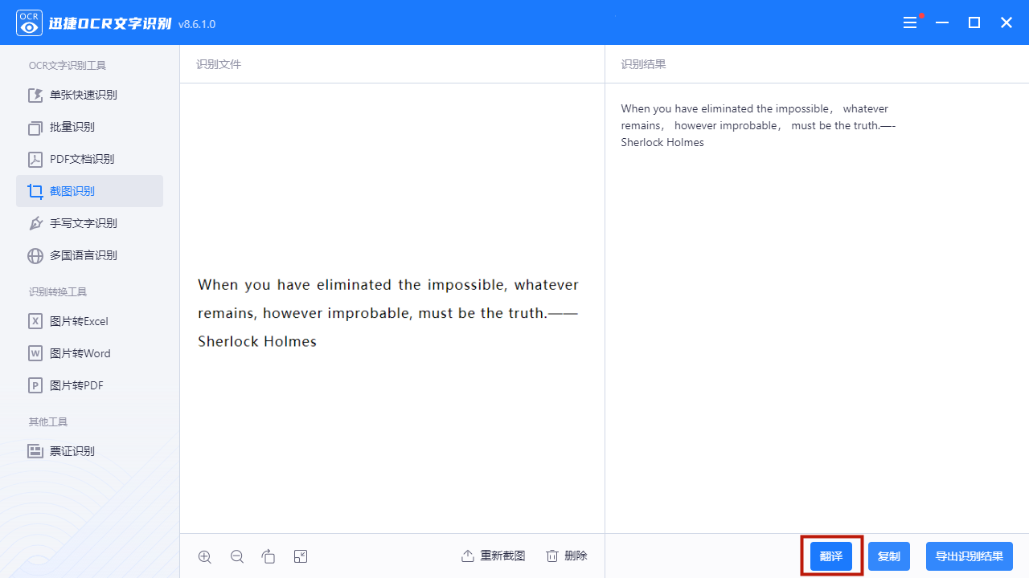Image resolution: width=1029 pixels, height=578 pixels.
Task: Select 单张快速识别 in the sidebar
Action: pos(90,95)
